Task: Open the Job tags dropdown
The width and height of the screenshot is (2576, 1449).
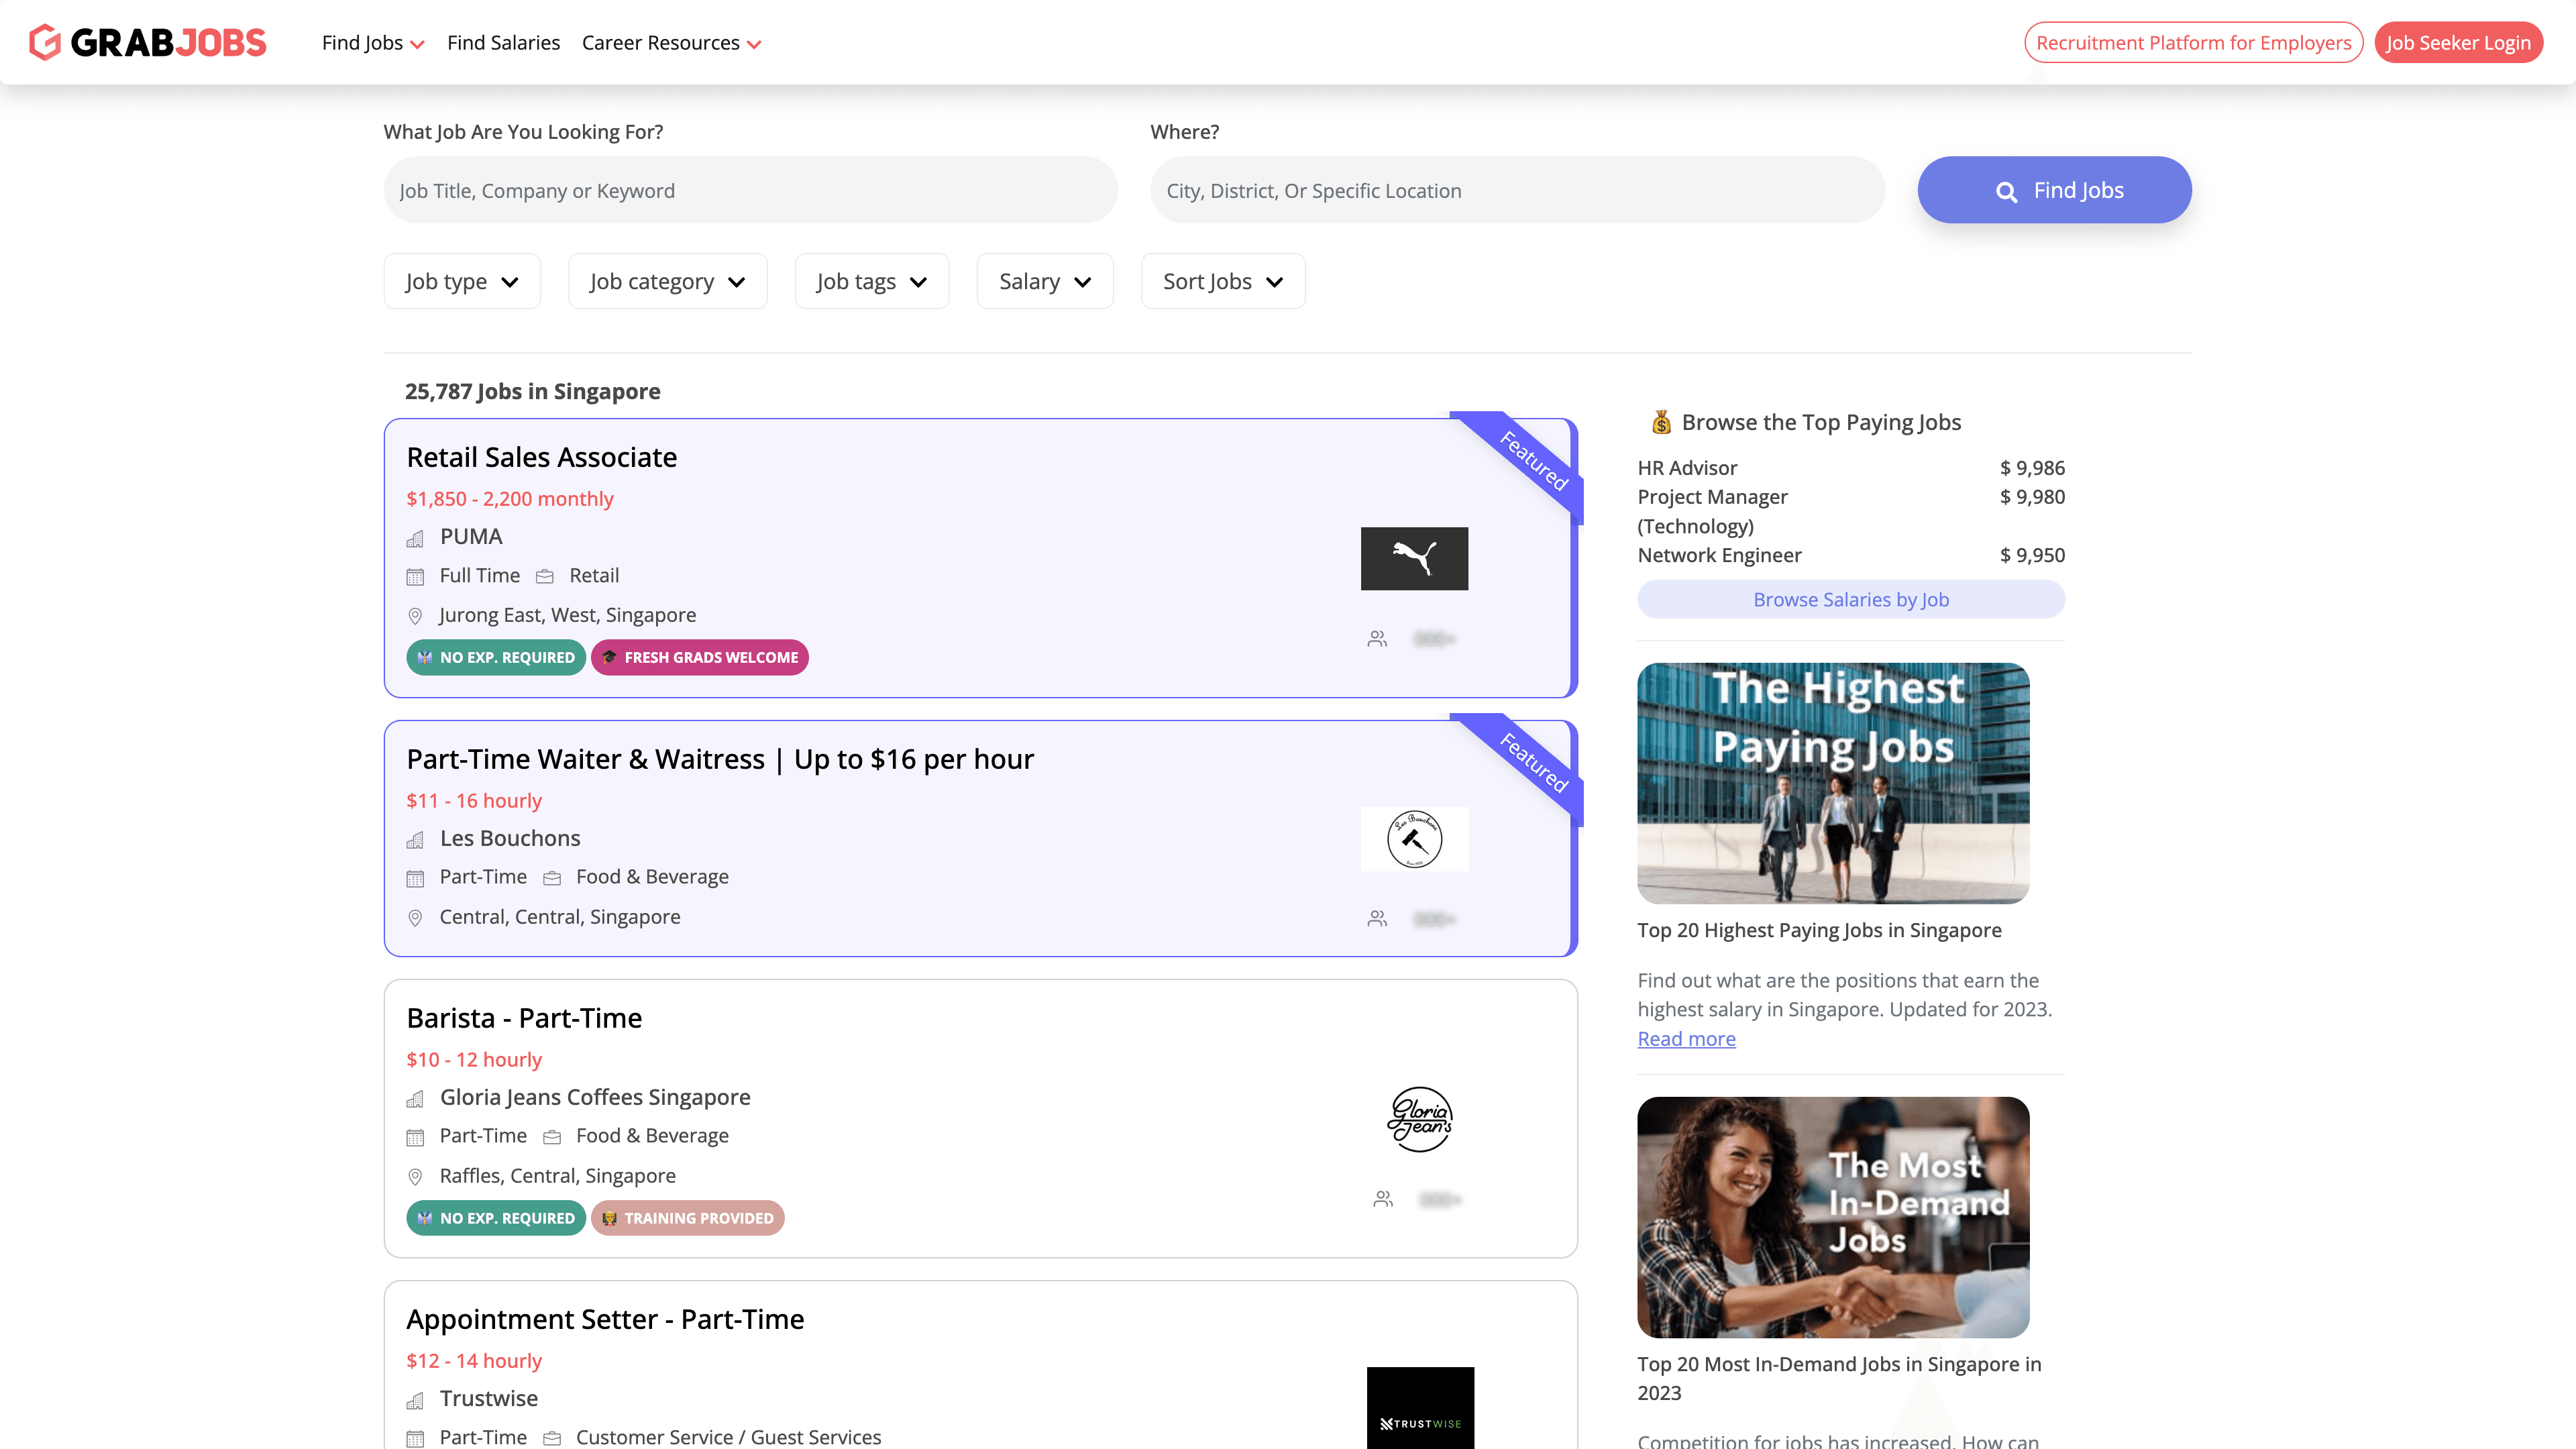Action: (871, 282)
